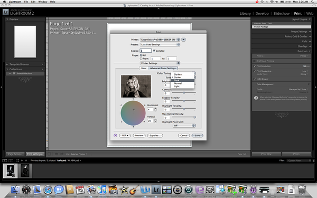Open Finder from the Dock
The image size is (317, 198).
coord(15,190)
